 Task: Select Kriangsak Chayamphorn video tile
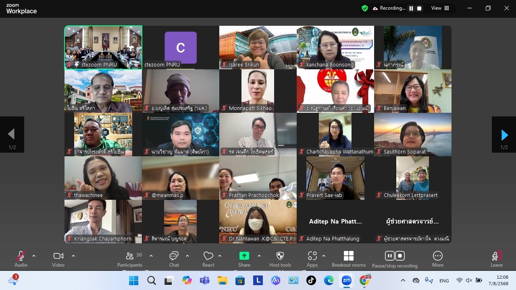pyautogui.click(x=103, y=222)
